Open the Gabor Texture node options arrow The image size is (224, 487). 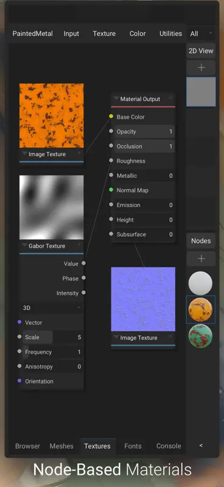tap(79, 245)
